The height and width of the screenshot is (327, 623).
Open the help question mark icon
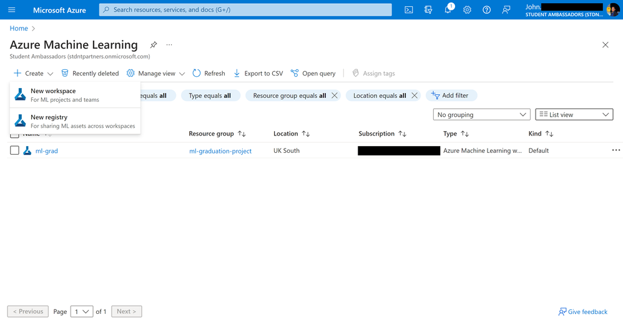point(487,10)
